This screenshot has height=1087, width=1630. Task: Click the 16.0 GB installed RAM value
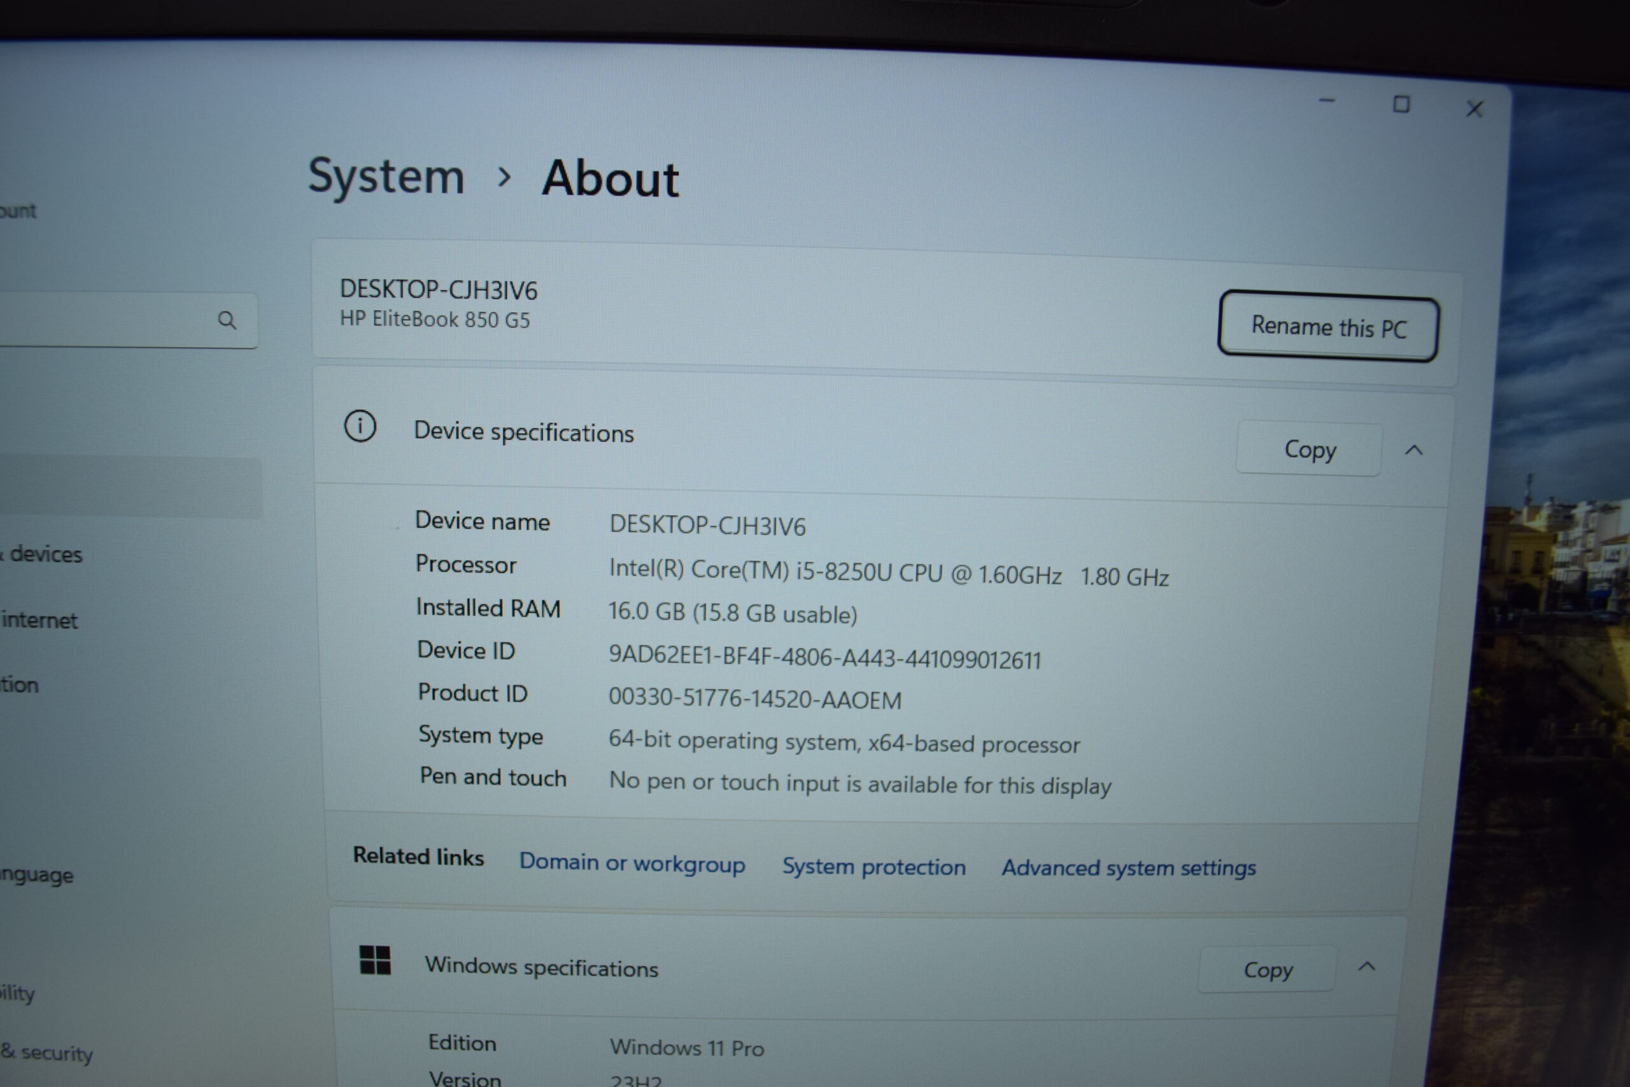pos(732,613)
